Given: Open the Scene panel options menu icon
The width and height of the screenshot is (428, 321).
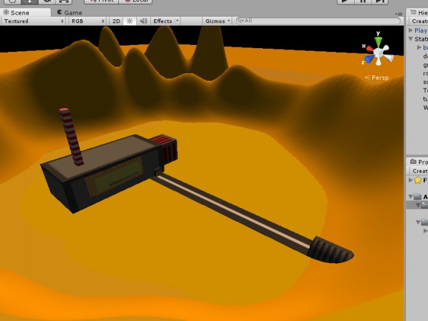Looking at the screenshot, I should (398, 13).
